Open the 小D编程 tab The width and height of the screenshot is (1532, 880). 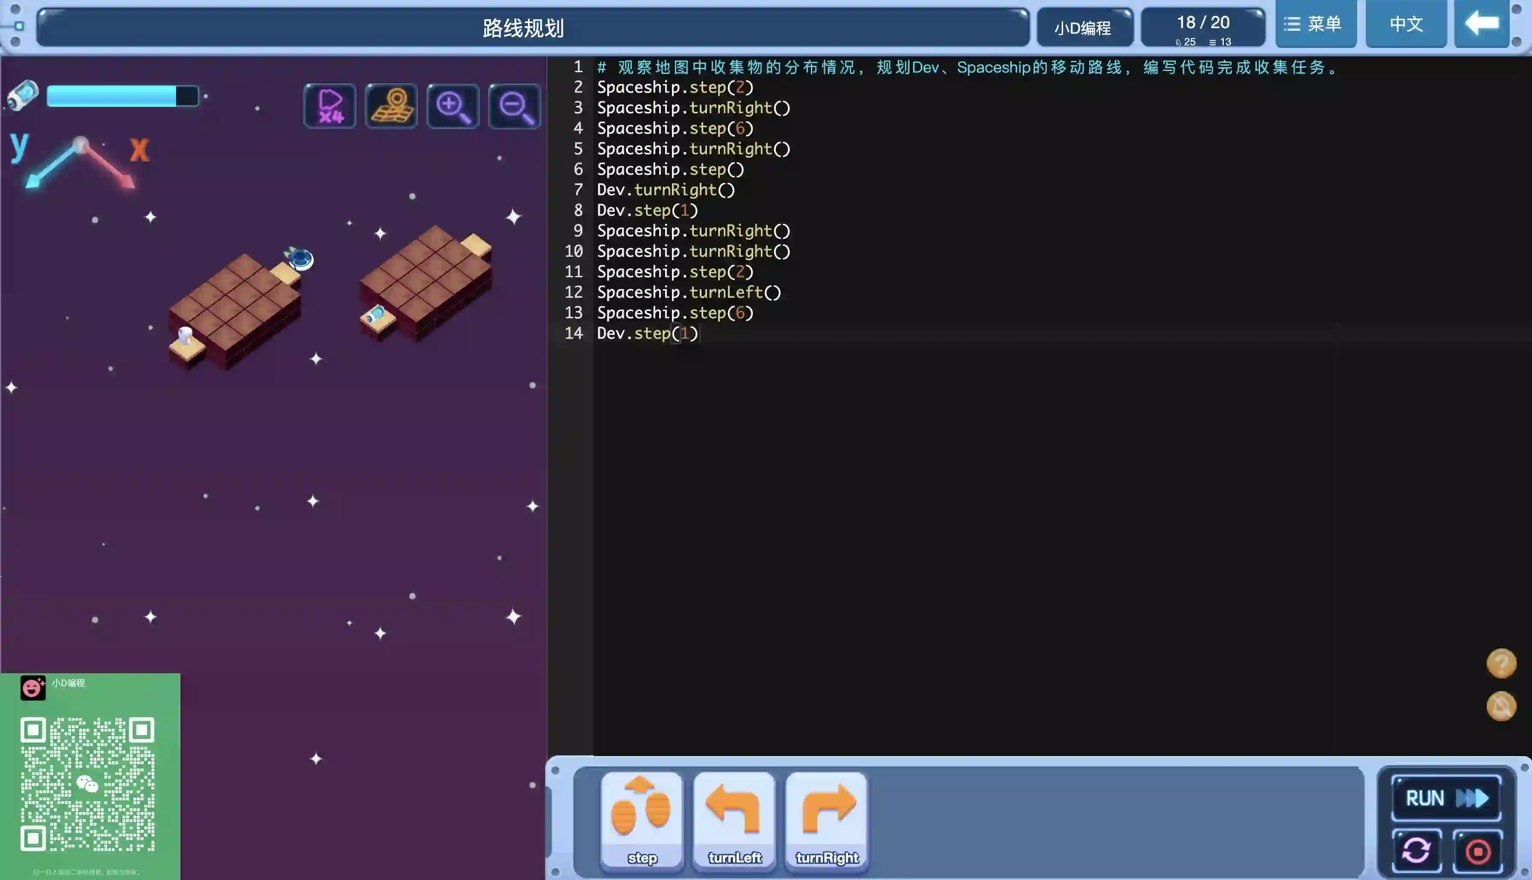click(x=1084, y=28)
